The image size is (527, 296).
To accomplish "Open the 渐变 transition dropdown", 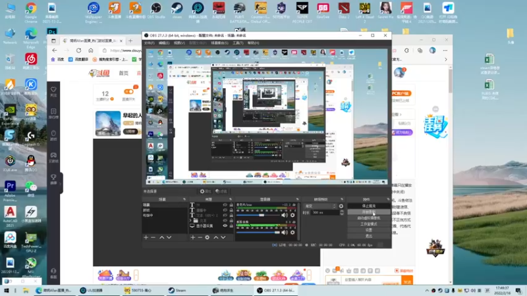I will coord(320,206).
